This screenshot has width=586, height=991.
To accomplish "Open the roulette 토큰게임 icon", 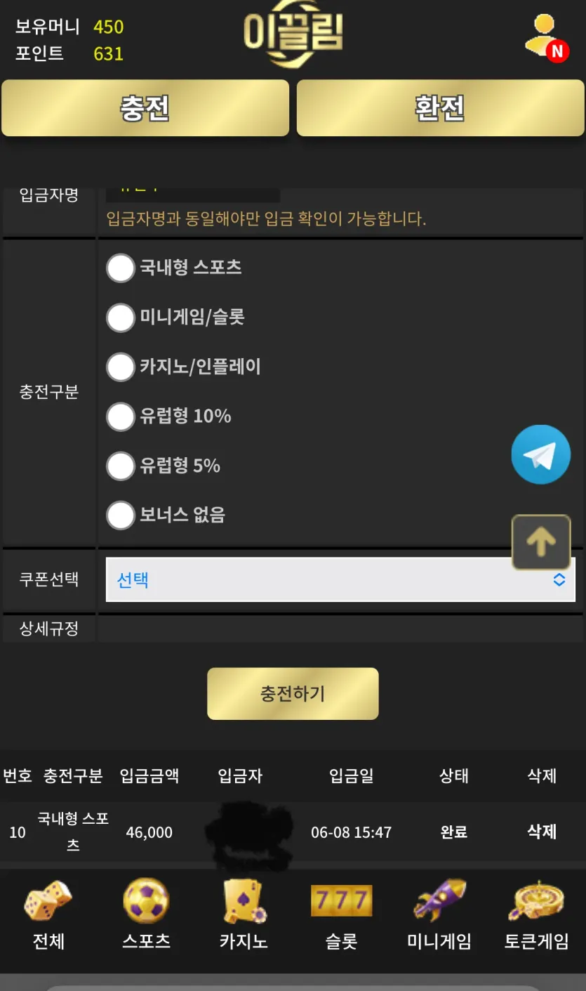I will coord(536,900).
